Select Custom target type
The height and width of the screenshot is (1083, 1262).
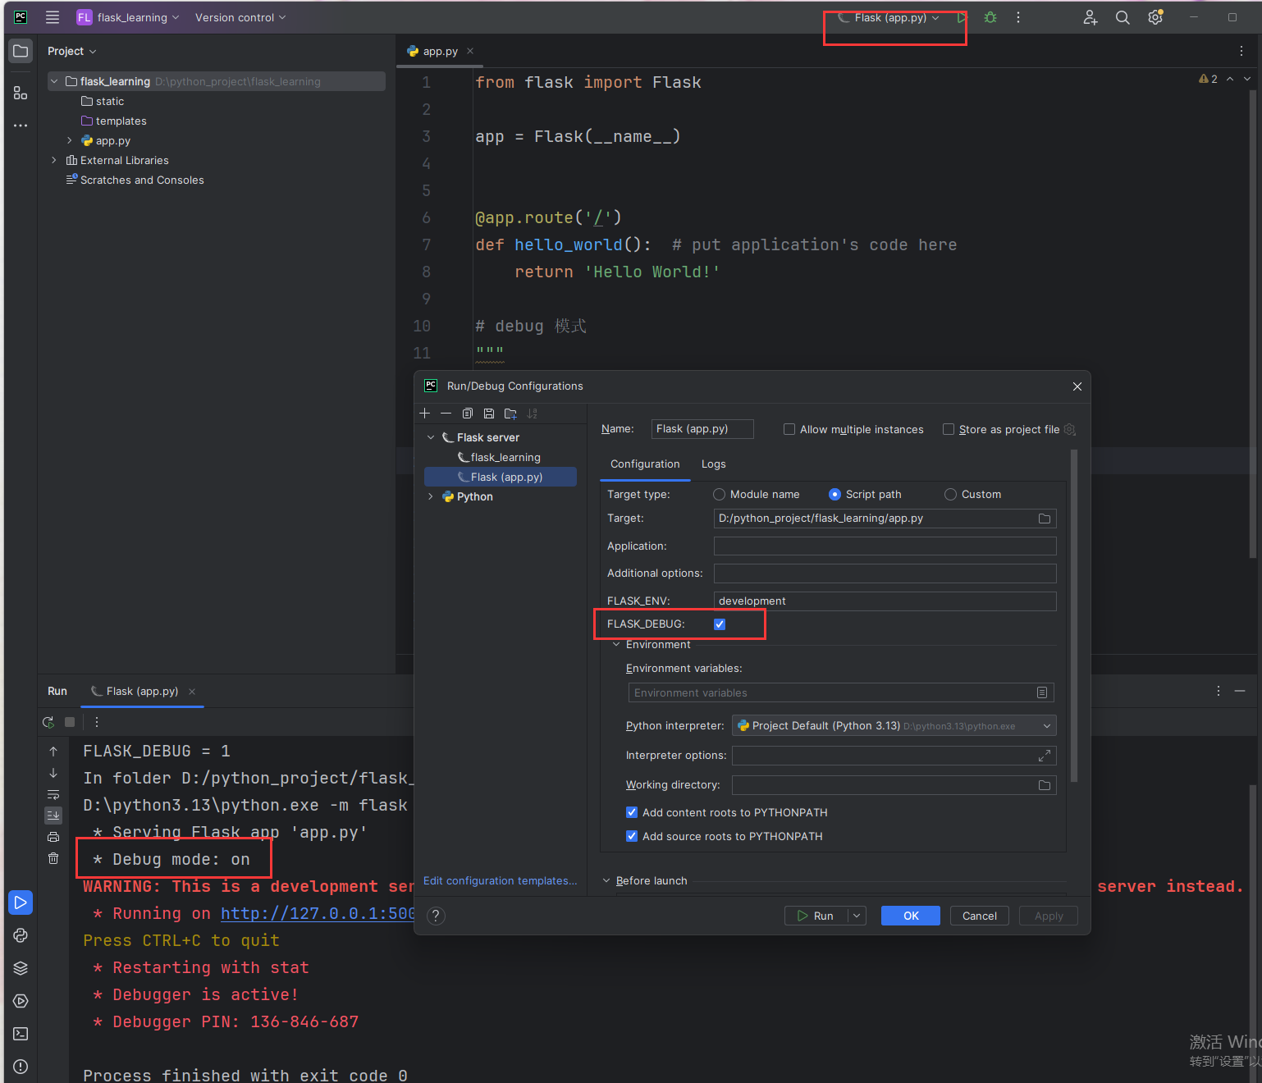point(950,495)
